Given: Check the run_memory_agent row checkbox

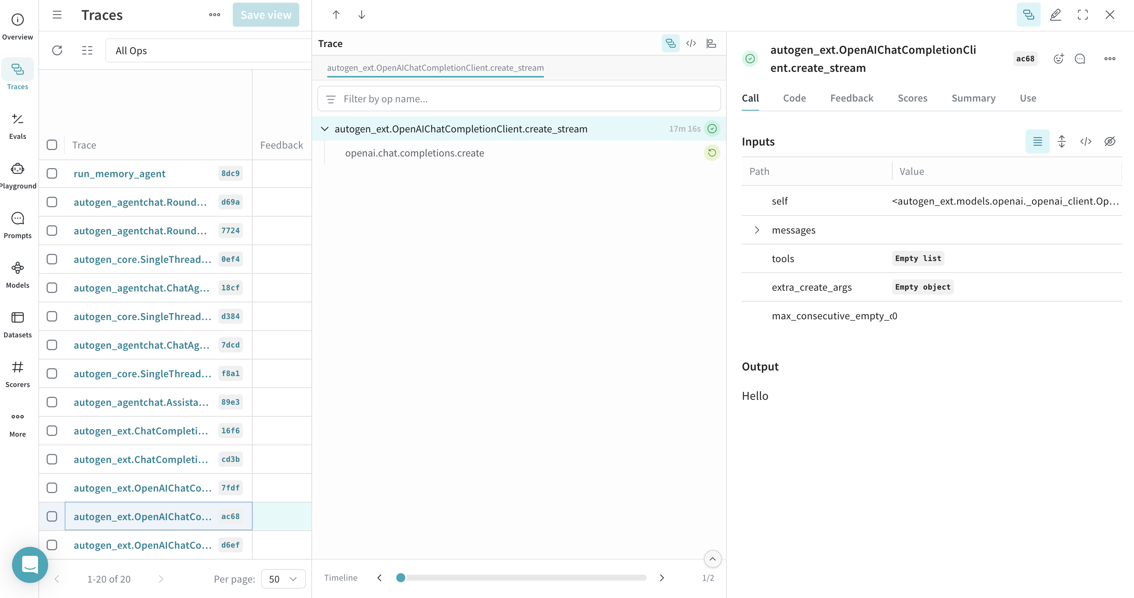Looking at the screenshot, I should [52, 173].
